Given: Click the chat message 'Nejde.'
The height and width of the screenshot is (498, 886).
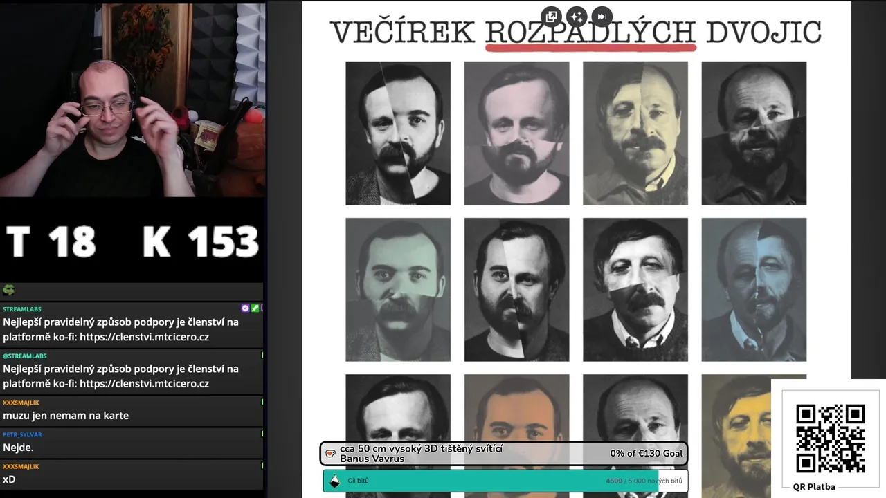Looking at the screenshot, I should (18, 448).
